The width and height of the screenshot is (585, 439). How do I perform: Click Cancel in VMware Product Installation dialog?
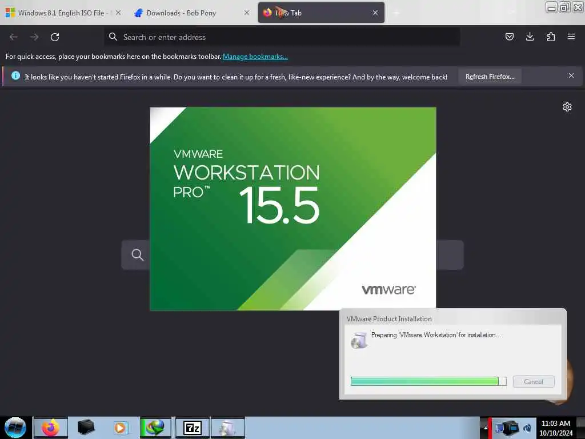534,381
